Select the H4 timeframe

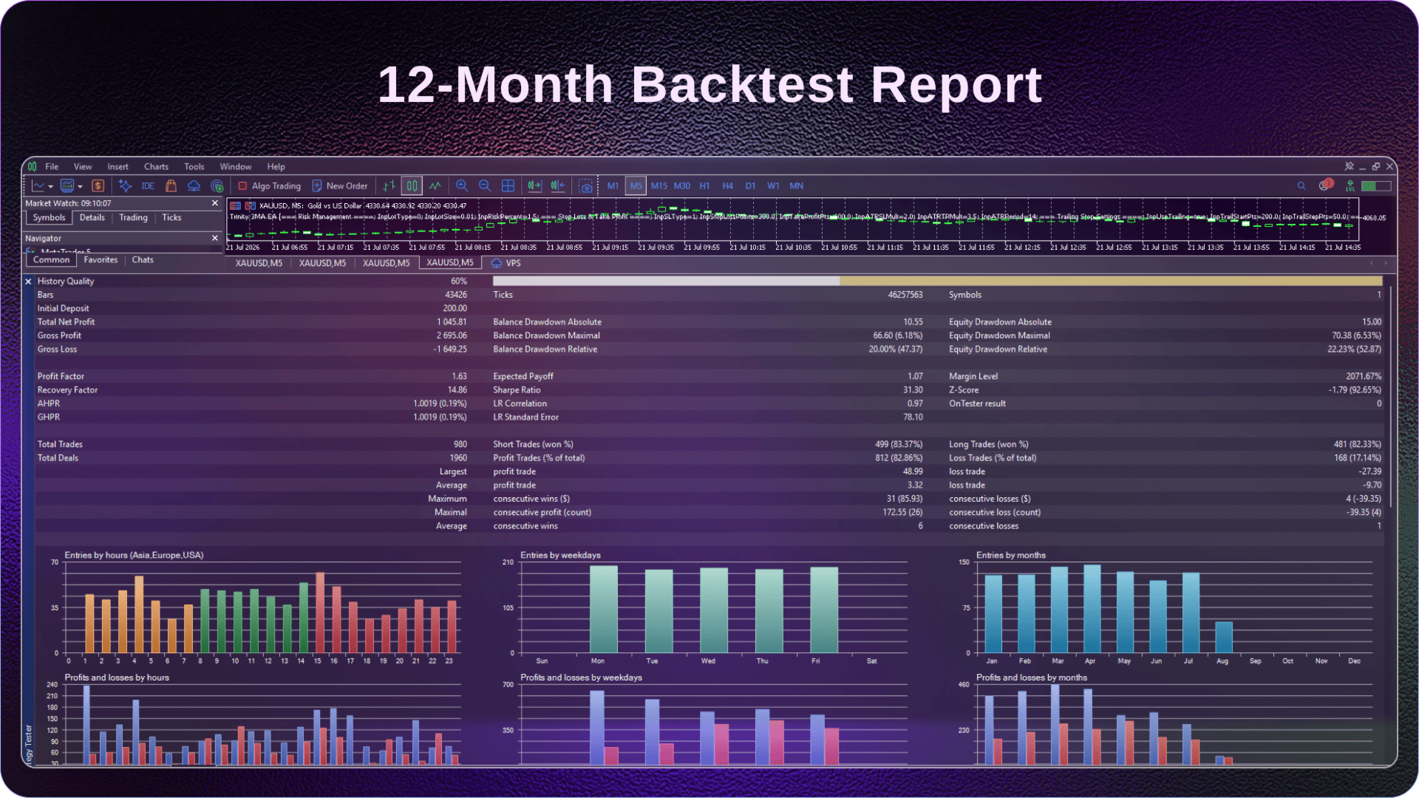tap(727, 186)
